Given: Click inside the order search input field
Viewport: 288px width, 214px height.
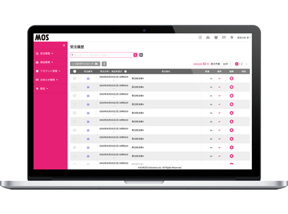Looking at the screenshot, I should pyautogui.click(x=102, y=55).
